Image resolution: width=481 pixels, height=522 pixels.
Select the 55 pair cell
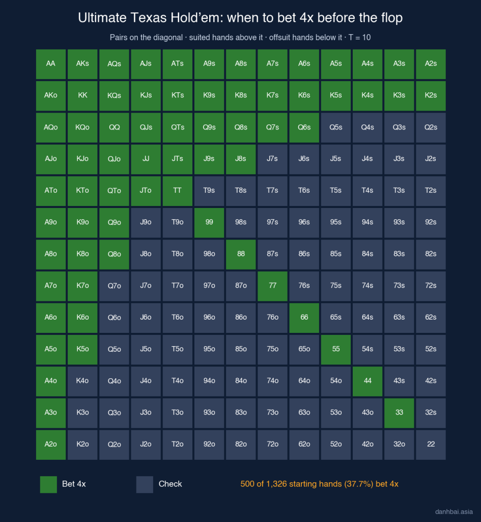[336, 350]
